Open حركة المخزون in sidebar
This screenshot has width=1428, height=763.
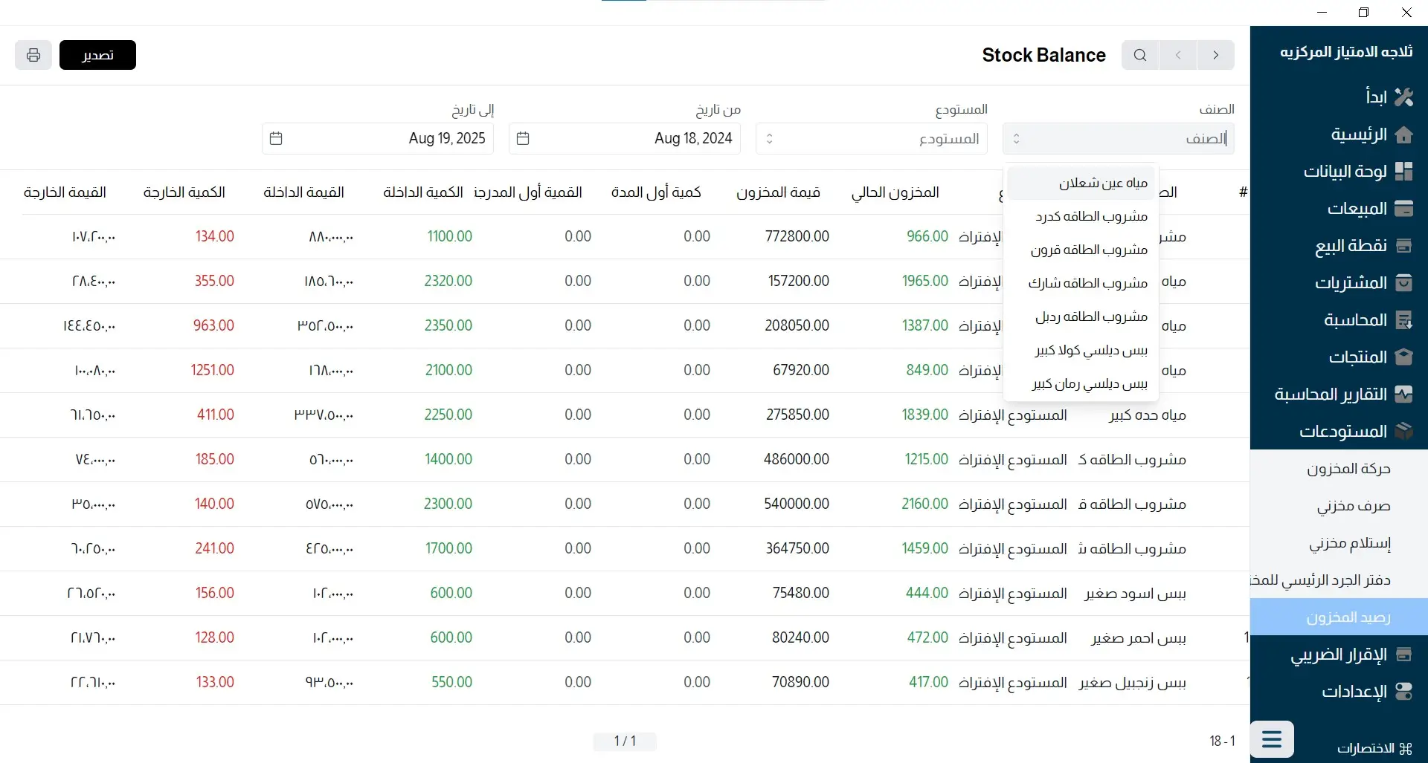[1348, 469]
